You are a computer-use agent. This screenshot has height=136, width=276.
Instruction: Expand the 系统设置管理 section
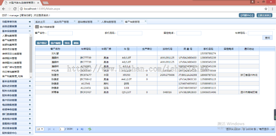click(30, 26)
